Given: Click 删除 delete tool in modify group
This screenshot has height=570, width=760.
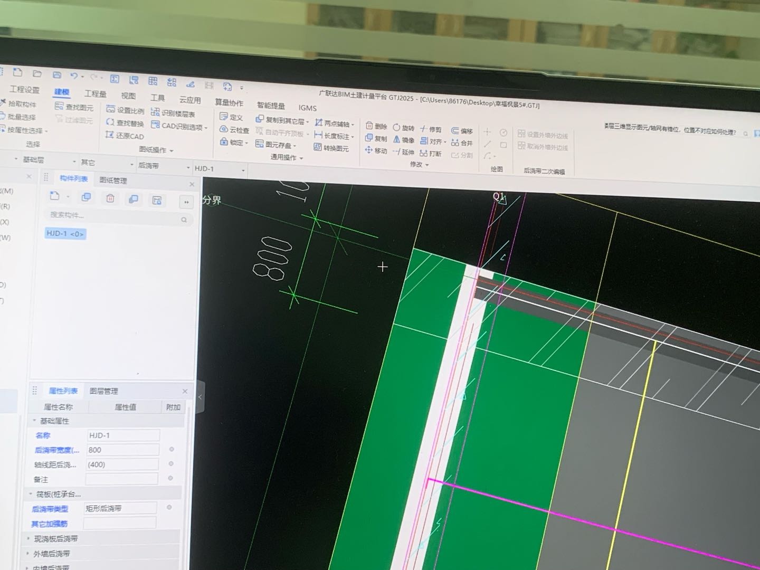Looking at the screenshot, I should click(377, 126).
